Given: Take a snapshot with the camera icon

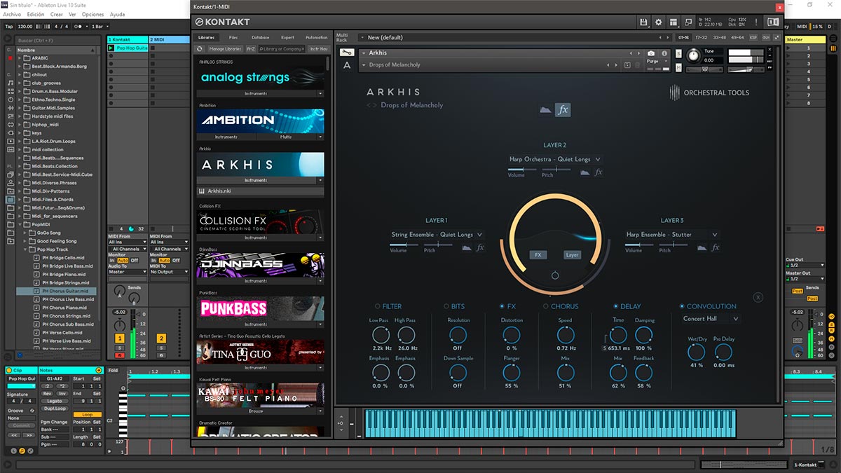Looking at the screenshot, I should (651, 53).
